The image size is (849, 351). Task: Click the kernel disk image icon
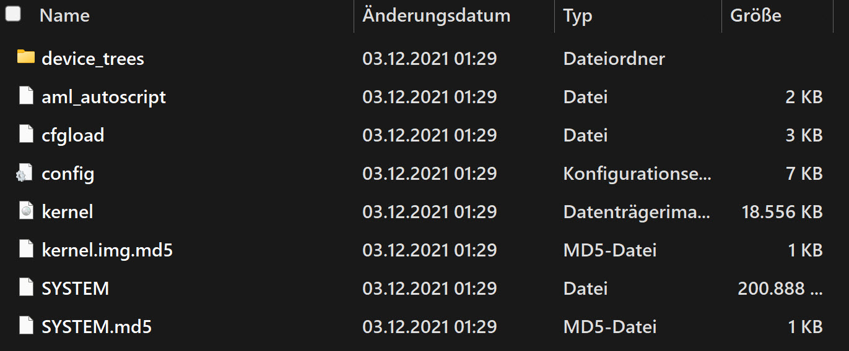(x=25, y=211)
